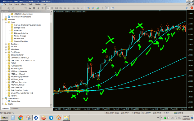The width and height of the screenshot is (194, 121).
Task: Expand the ForexTimeFXTM-Cent-demo account node
Action: point(6,17)
